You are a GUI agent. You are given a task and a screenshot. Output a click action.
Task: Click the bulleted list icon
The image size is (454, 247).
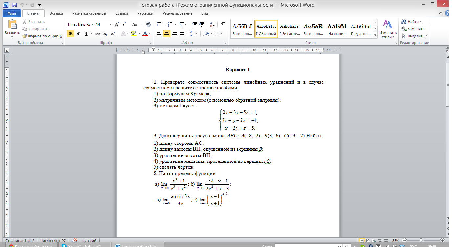click(159, 24)
